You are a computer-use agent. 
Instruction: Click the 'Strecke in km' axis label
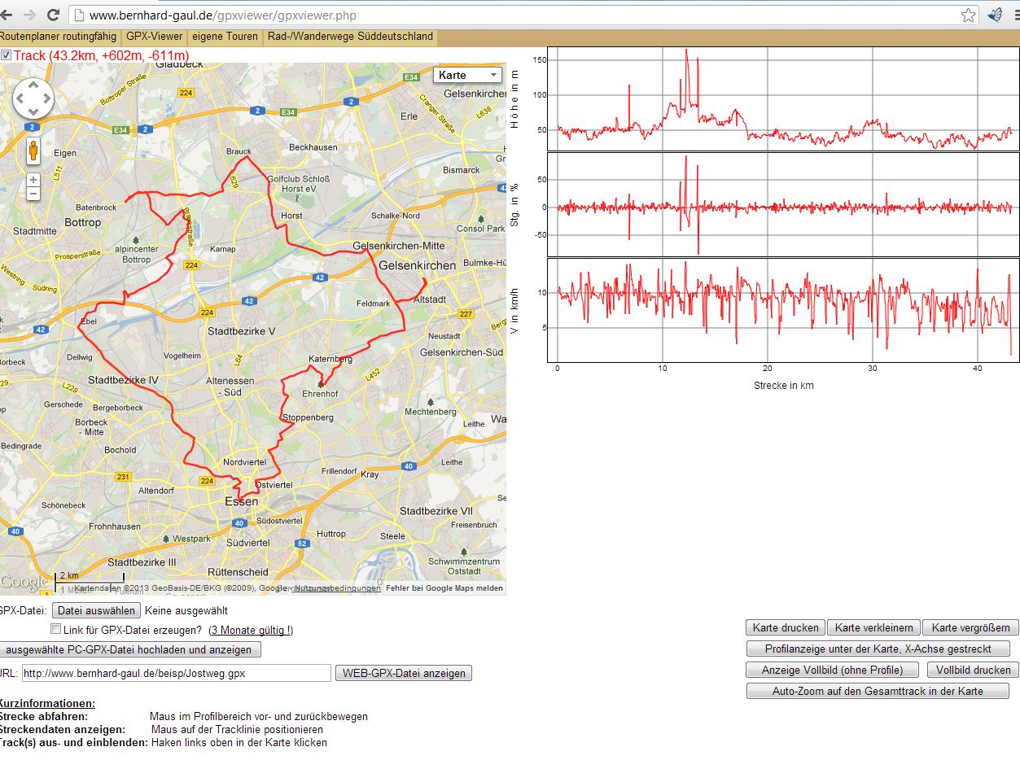click(783, 385)
